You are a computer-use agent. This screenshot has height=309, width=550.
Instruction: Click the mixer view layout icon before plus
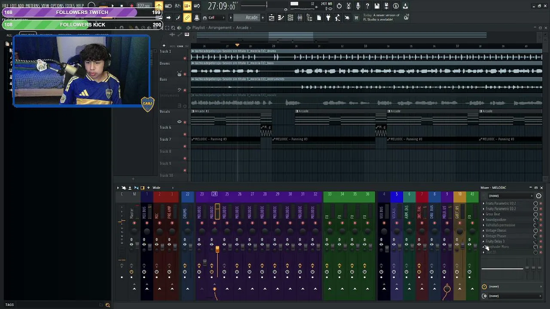coord(142,188)
